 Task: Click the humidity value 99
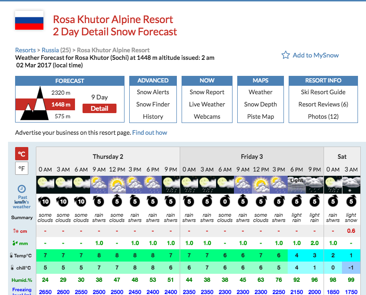click(x=351, y=280)
